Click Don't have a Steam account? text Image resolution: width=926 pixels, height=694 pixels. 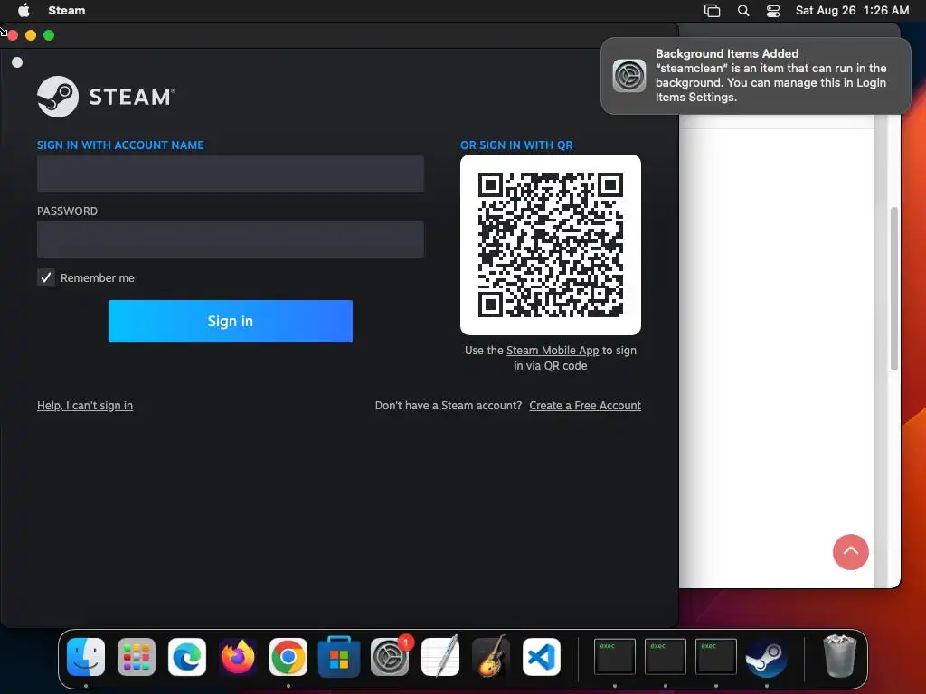[x=449, y=406]
